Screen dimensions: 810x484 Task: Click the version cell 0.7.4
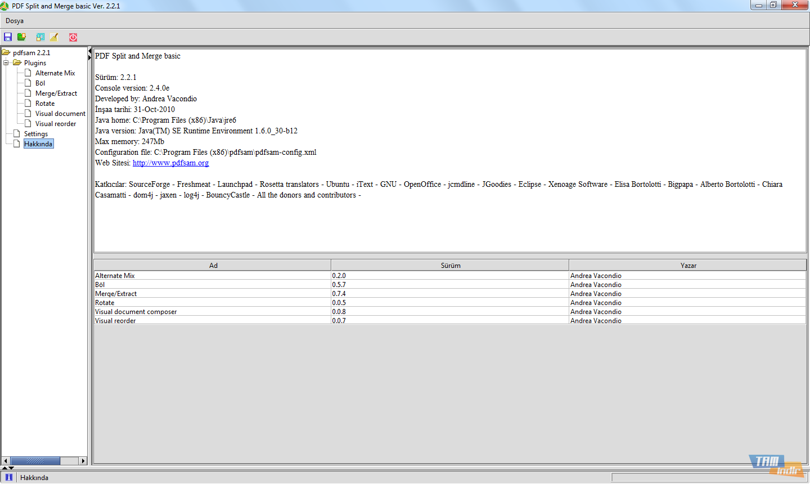click(450, 294)
